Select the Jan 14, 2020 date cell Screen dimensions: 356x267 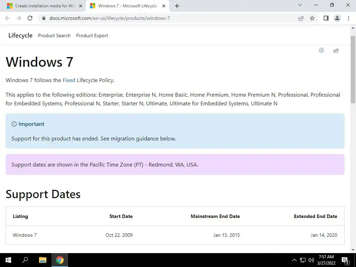coord(324,235)
